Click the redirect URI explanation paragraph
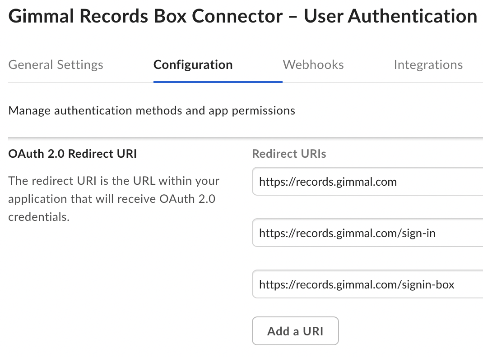Viewport: 483px width, 357px height. click(114, 198)
